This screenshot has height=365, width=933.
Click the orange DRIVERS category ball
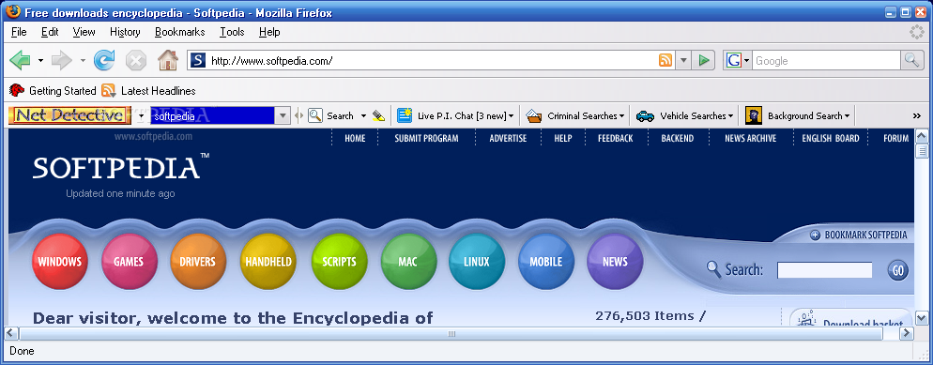(198, 262)
